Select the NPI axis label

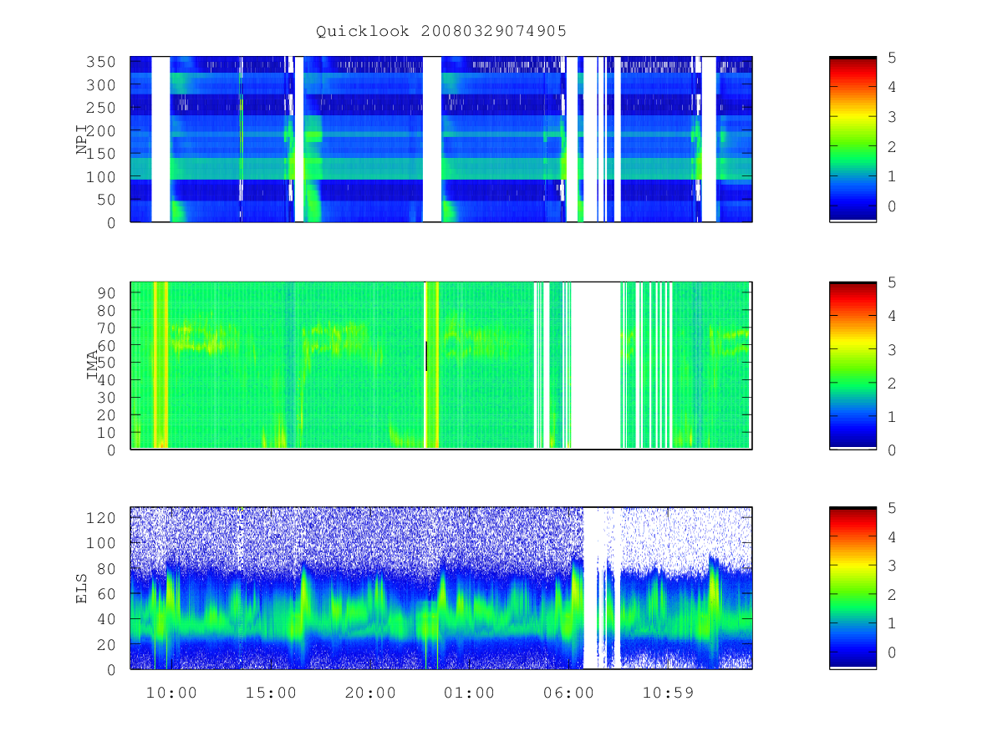tap(83, 140)
